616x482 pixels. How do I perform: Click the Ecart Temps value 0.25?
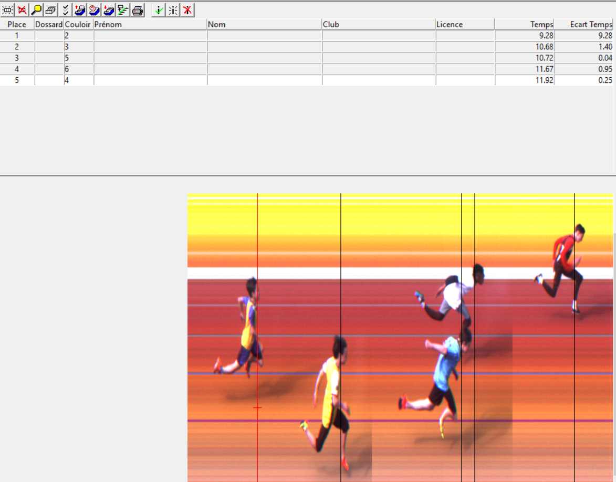(584, 80)
